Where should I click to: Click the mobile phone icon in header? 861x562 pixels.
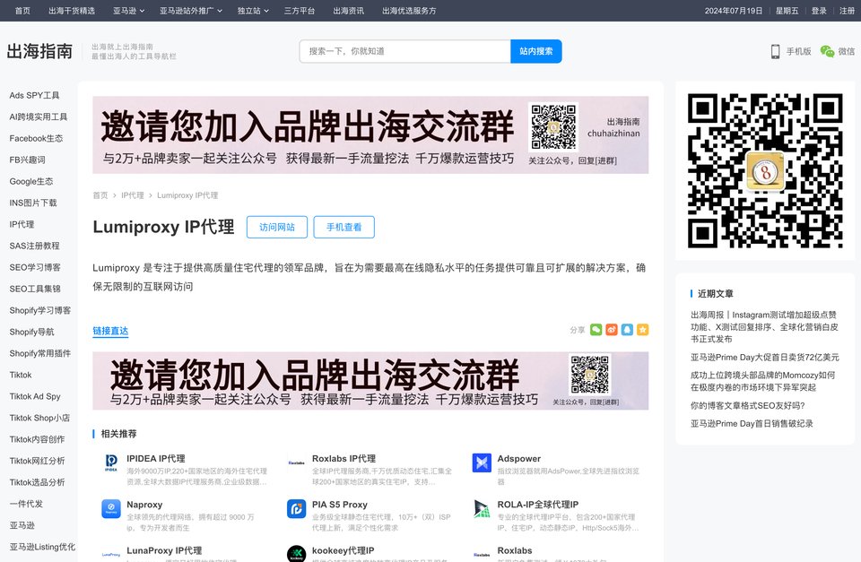point(775,51)
